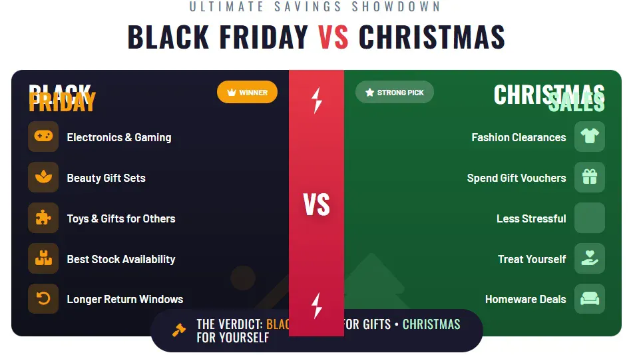Click the upper lightning bolt on red divider
The height and width of the screenshot is (355, 631).
point(317,101)
